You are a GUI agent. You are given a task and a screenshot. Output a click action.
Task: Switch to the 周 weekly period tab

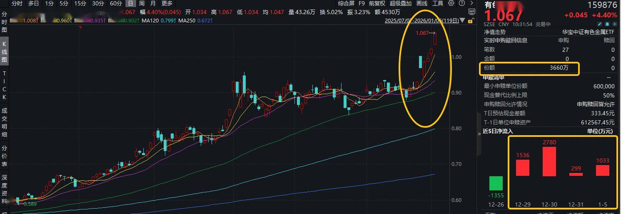(142, 3)
